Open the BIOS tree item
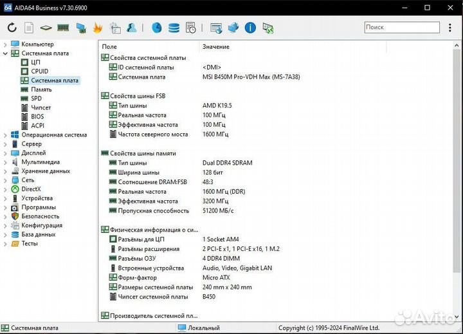 [x=37, y=116]
